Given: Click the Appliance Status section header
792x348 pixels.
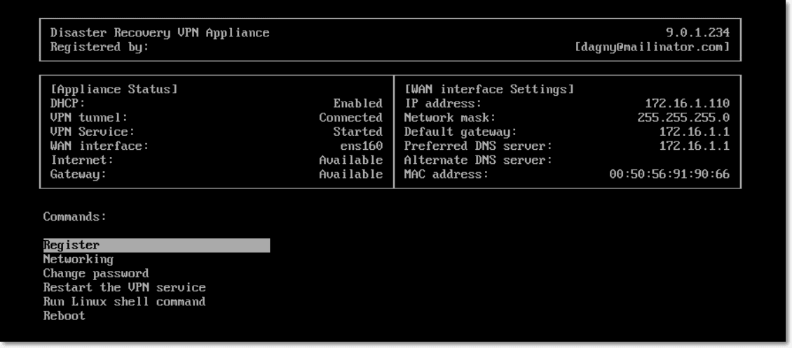Looking at the screenshot, I should 114,90.
